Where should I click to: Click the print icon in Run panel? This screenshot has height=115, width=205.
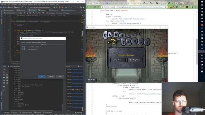pyautogui.click(x=7, y=80)
